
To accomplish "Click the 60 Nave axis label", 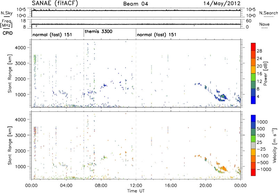I will click(249, 21).
